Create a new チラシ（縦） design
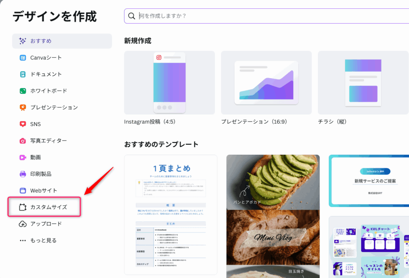 (363, 83)
